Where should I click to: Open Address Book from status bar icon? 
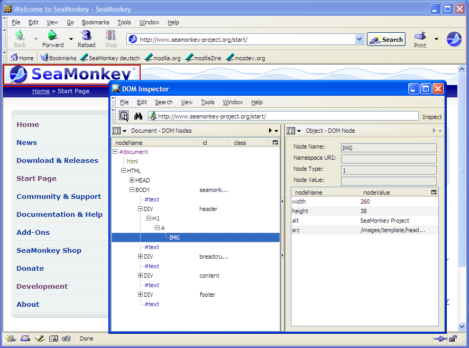coord(53,338)
